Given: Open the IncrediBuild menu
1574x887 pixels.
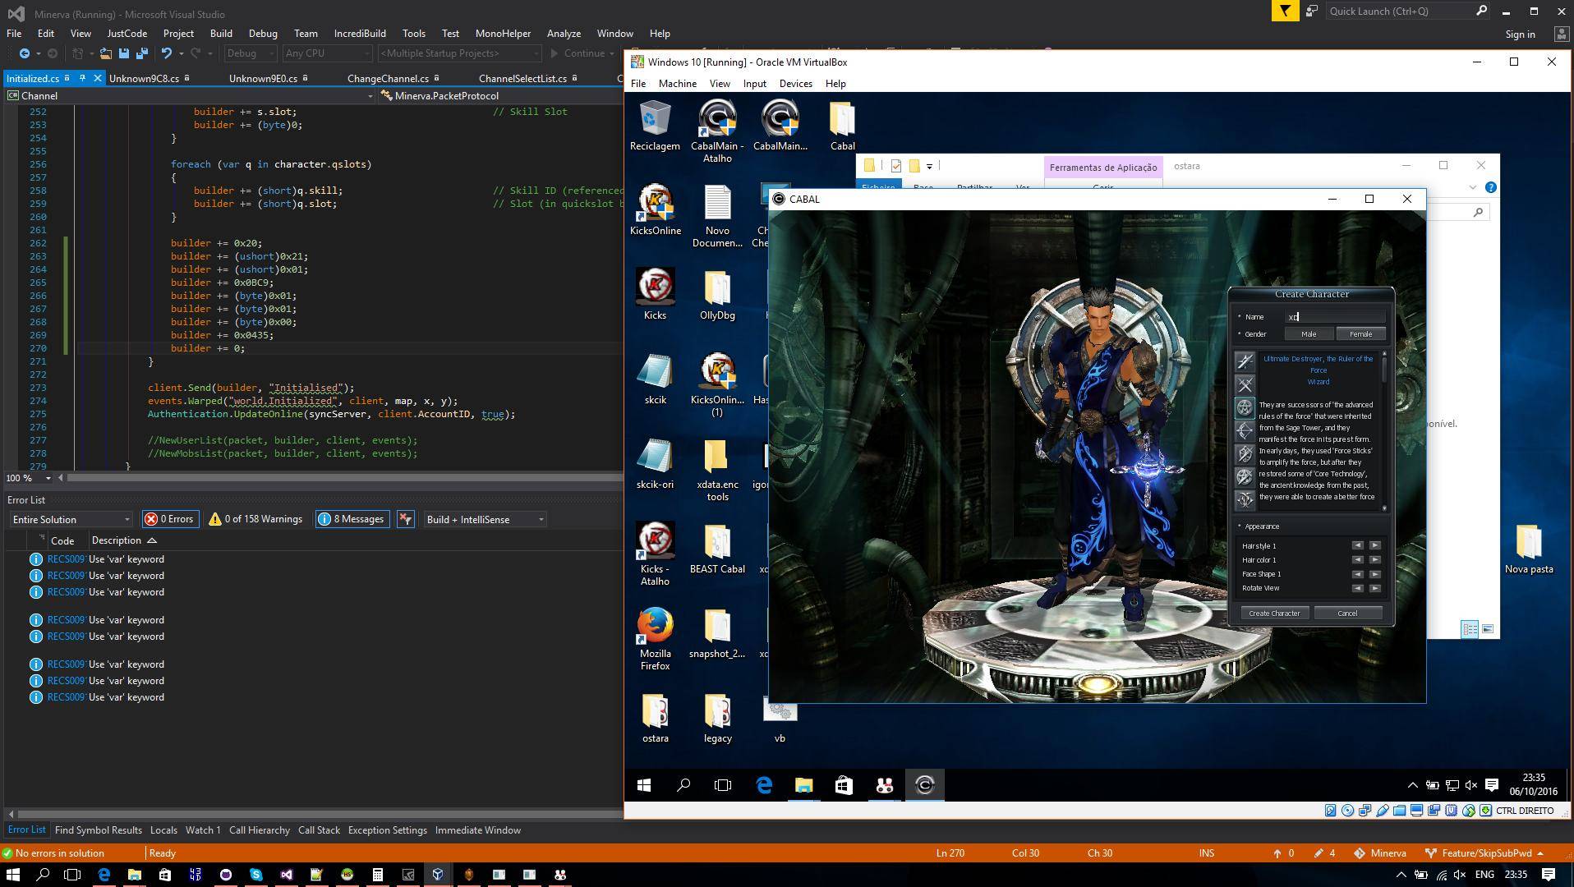Looking at the screenshot, I should [360, 34].
